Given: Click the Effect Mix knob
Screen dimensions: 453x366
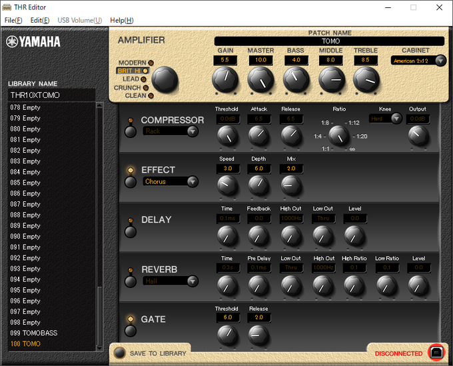Looking at the screenshot, I should (x=291, y=185).
